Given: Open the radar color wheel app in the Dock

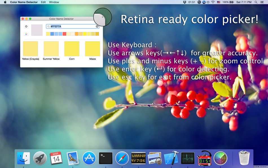Looking at the screenshot, I should click(221, 158).
